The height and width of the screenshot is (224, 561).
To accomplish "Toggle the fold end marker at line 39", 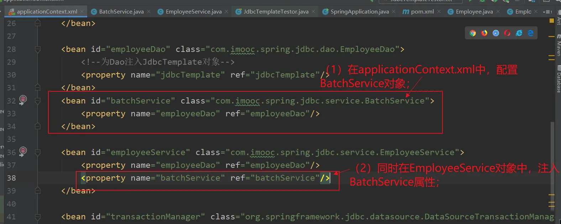I will tap(38, 191).
